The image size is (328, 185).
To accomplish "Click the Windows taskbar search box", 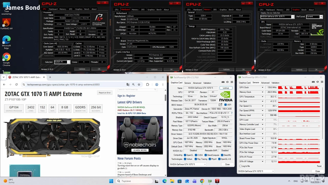I will point(134,181).
